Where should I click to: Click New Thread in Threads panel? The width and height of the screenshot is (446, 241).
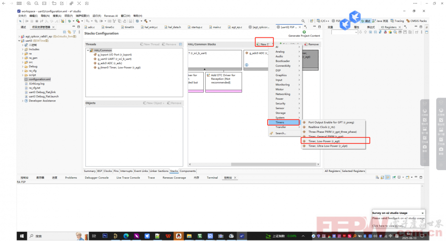point(149,45)
